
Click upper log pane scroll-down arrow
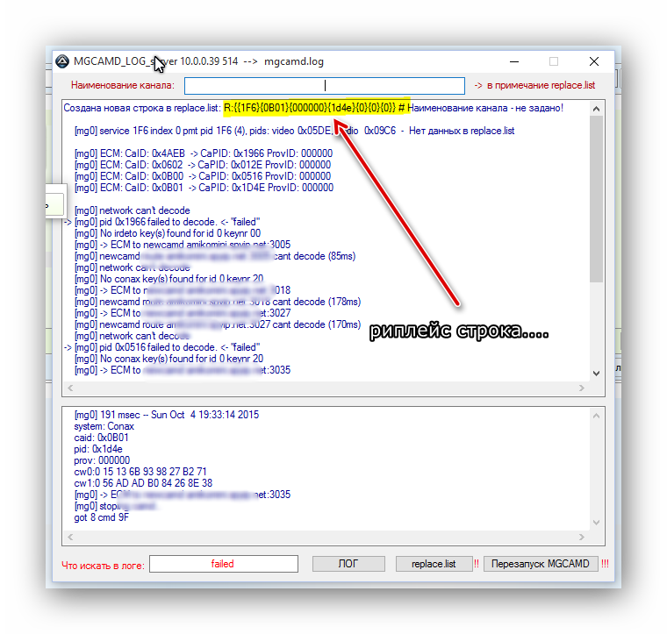tap(596, 374)
